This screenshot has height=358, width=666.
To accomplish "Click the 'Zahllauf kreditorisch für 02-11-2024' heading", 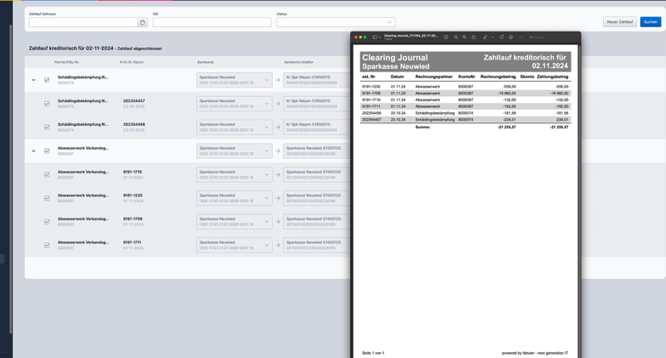I will click(71, 48).
